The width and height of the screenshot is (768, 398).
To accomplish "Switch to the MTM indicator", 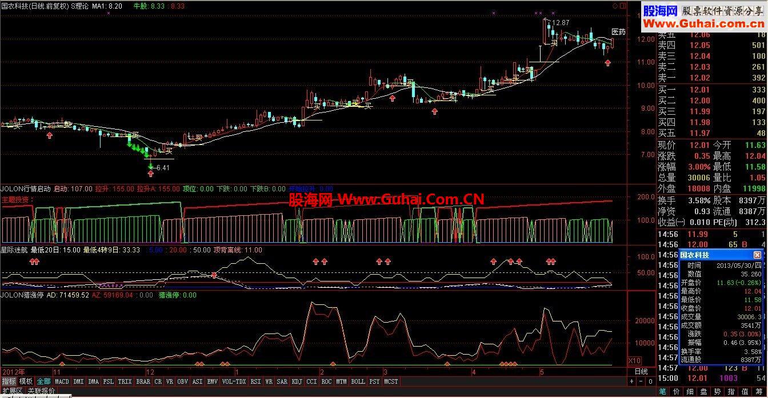I will [342, 381].
